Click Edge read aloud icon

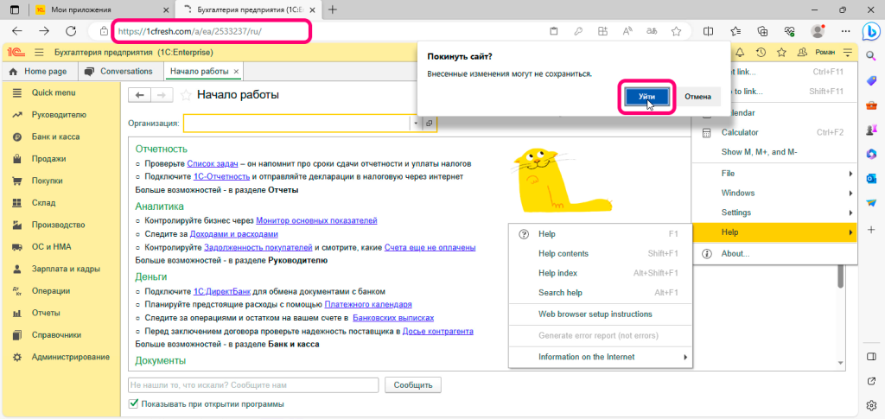tap(627, 31)
